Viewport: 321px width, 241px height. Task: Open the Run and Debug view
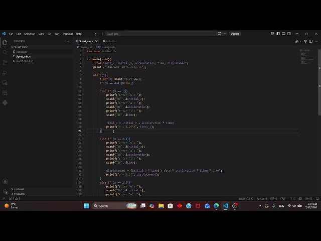tap(5, 73)
